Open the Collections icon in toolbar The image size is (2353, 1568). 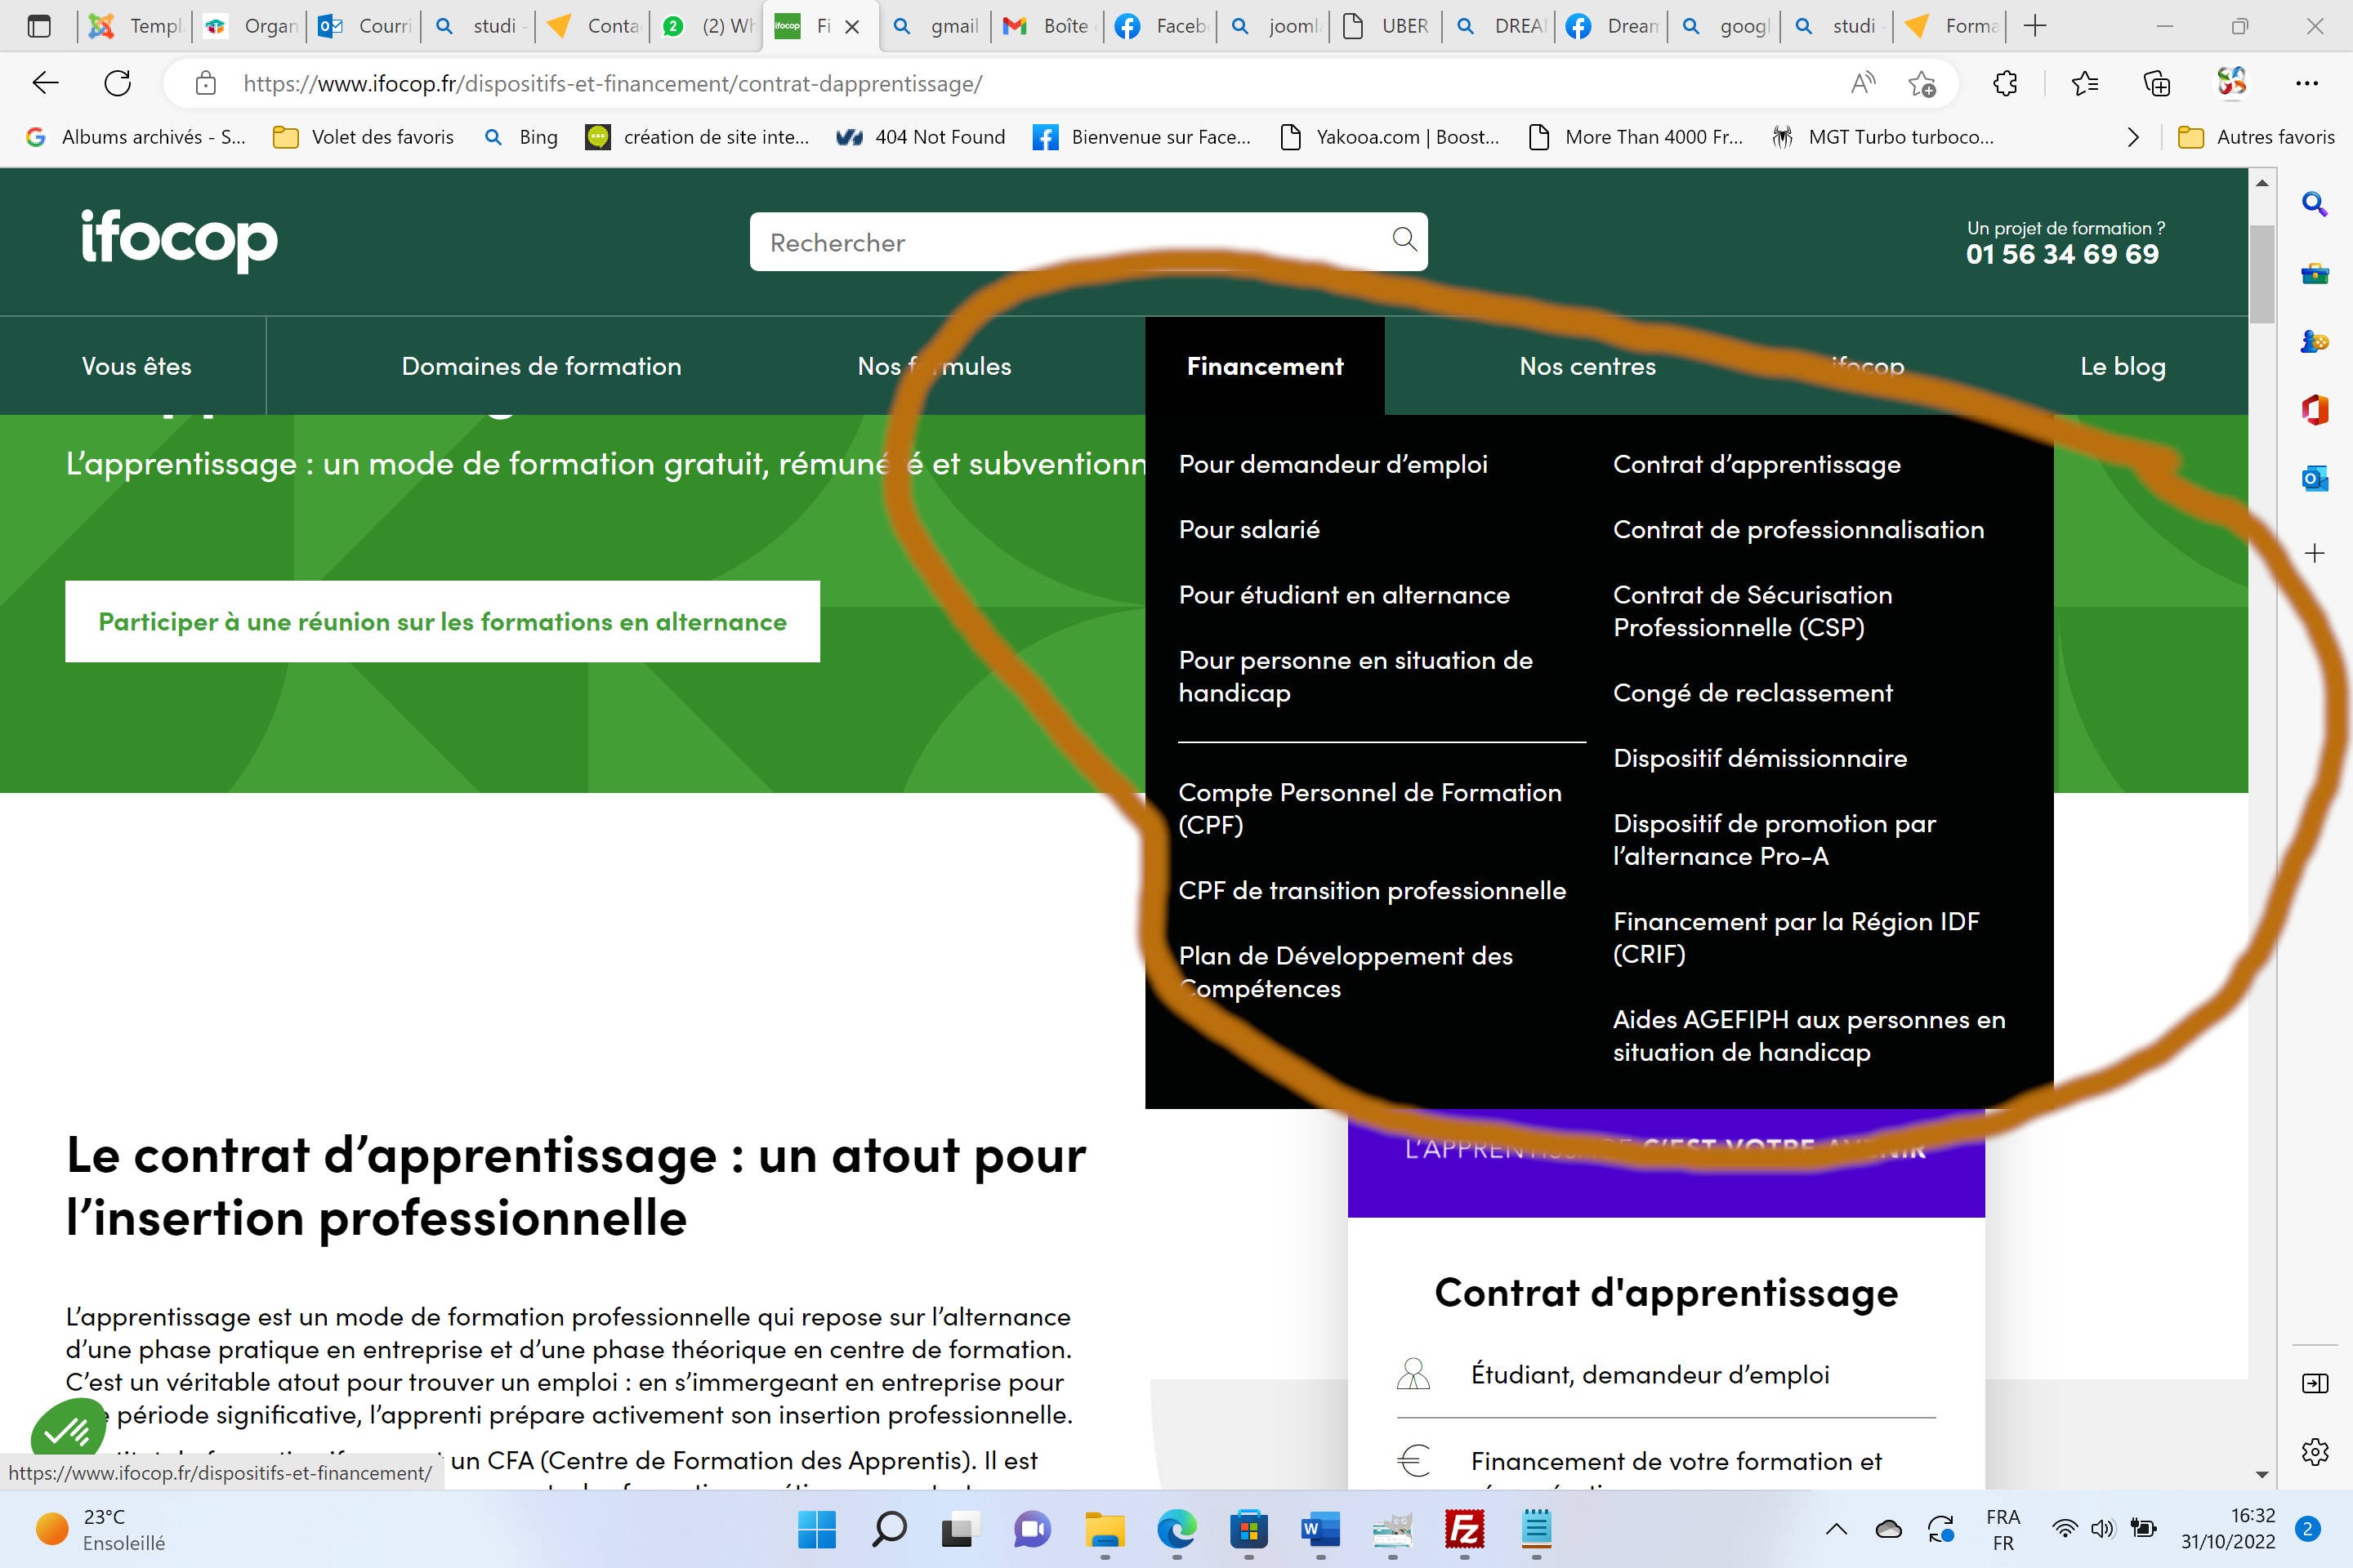2157,83
